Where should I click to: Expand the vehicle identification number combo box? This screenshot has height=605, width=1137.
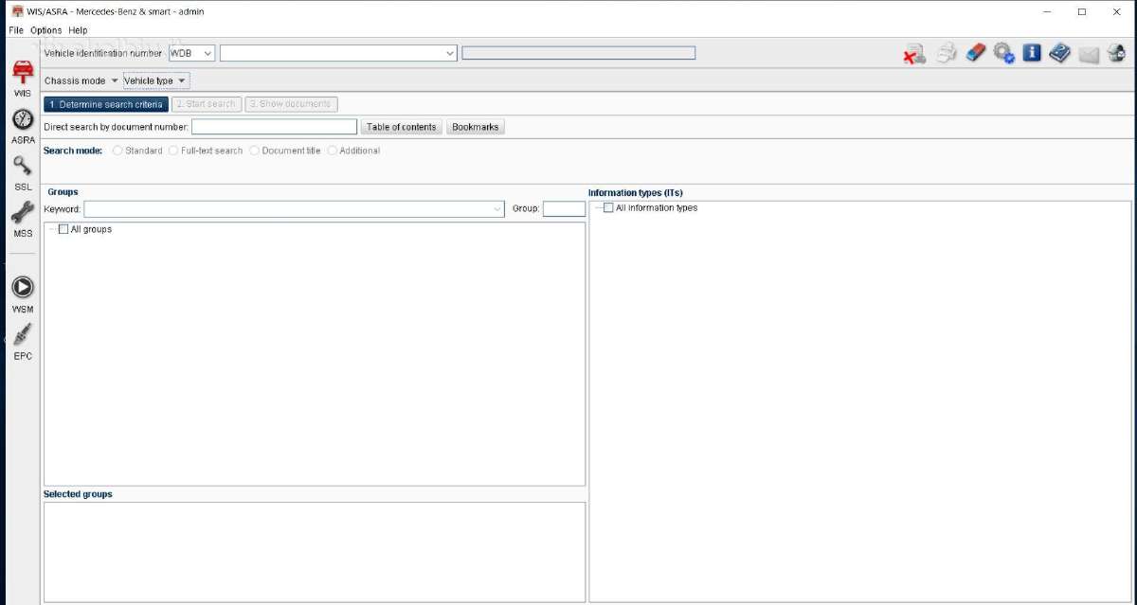coord(450,53)
